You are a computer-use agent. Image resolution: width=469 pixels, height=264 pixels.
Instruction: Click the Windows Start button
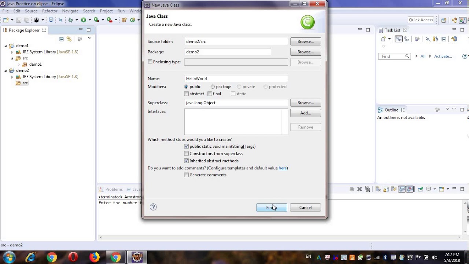(9, 257)
